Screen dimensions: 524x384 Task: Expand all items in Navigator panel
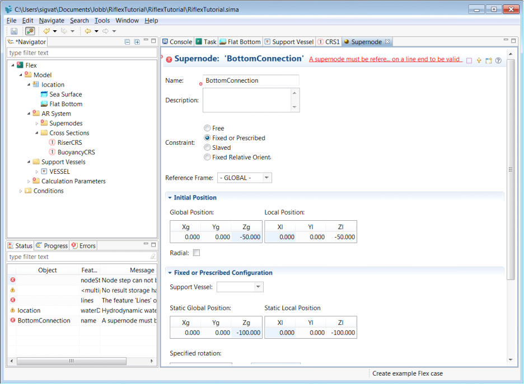[x=137, y=42]
